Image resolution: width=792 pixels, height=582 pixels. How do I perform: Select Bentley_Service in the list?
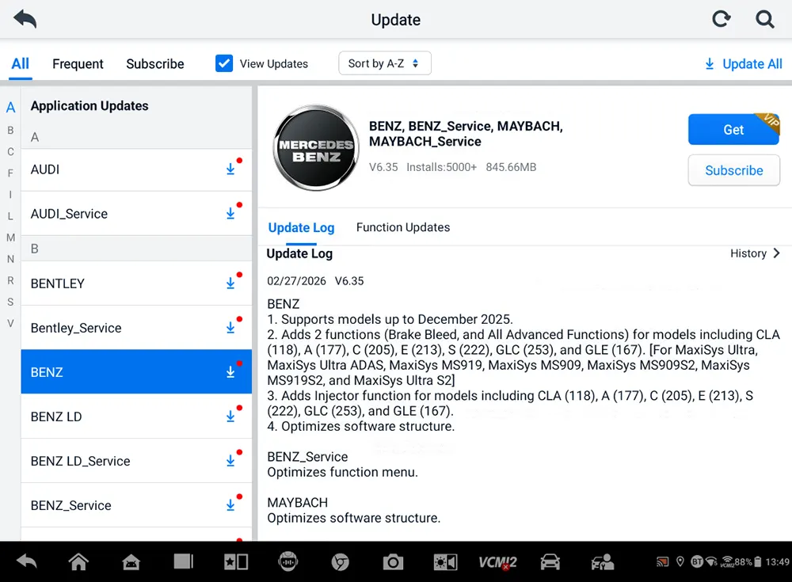pyautogui.click(x=136, y=328)
